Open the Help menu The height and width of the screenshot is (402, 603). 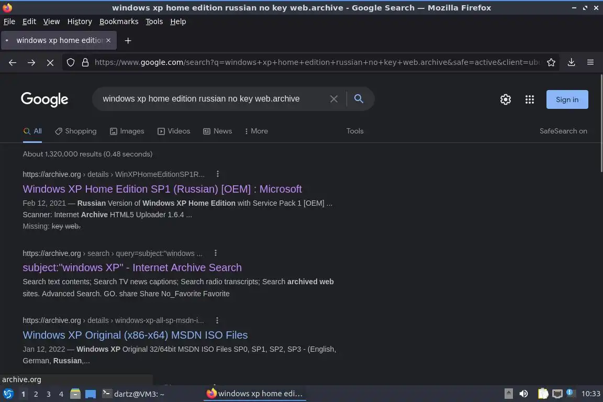178,21
